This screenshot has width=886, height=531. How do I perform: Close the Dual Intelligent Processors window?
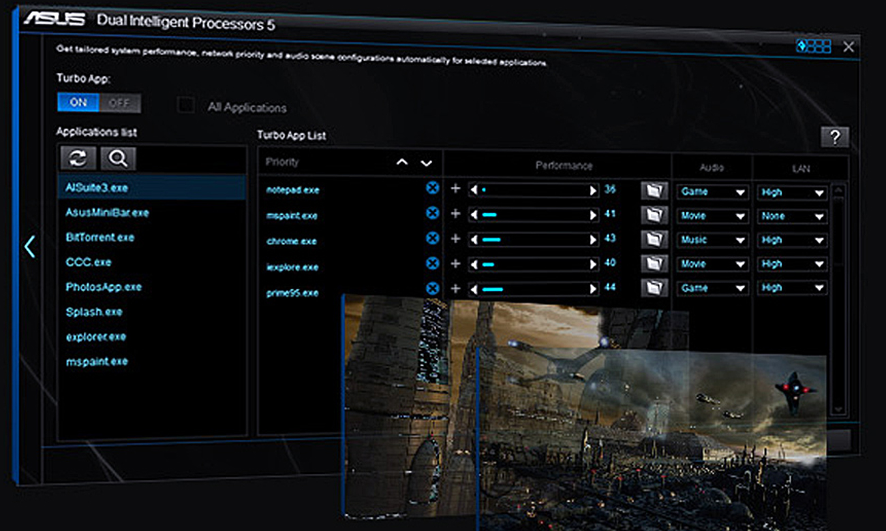point(849,47)
